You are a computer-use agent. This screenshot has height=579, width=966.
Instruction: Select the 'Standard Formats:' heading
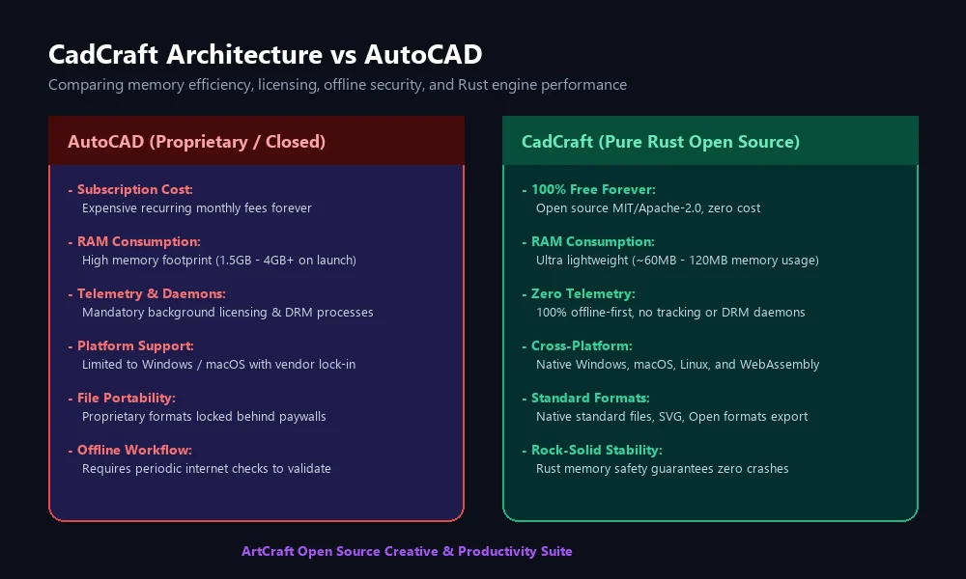[x=590, y=399]
